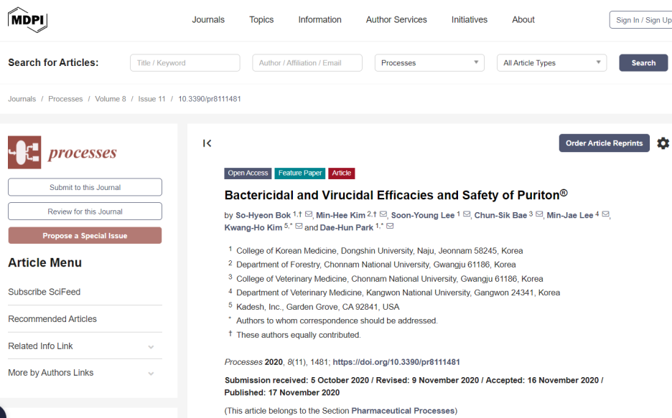
Task: Open the Journals menu
Action: pyautogui.click(x=208, y=19)
